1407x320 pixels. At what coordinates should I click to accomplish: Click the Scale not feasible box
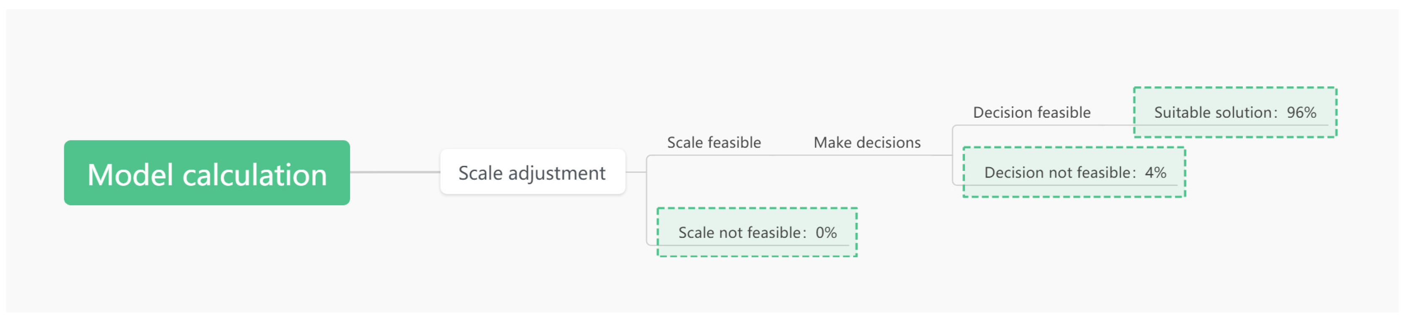[757, 233]
